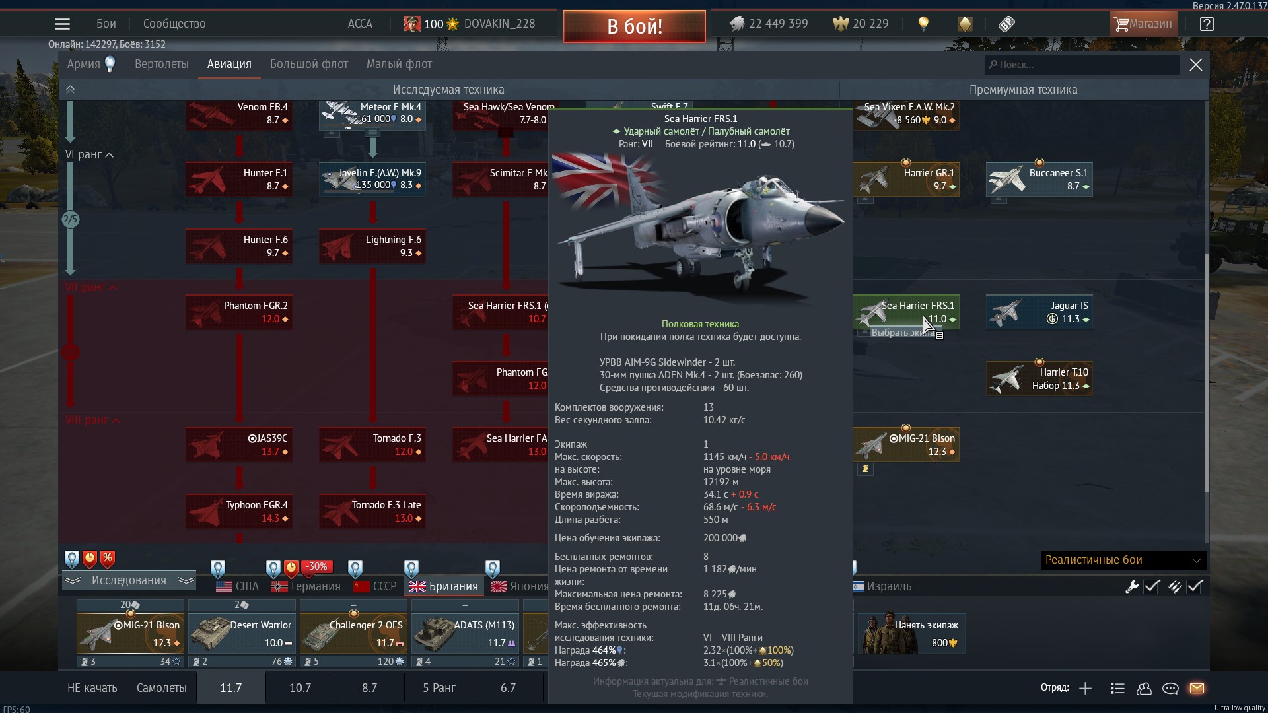The height and width of the screenshot is (713, 1268).
Task: Close the research tree window
Action: coord(1196,65)
